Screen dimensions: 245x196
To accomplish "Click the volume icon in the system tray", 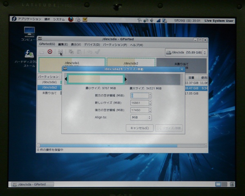I will (152, 20).
